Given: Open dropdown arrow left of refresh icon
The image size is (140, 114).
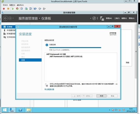Looking at the screenshot, I should point(90,18).
